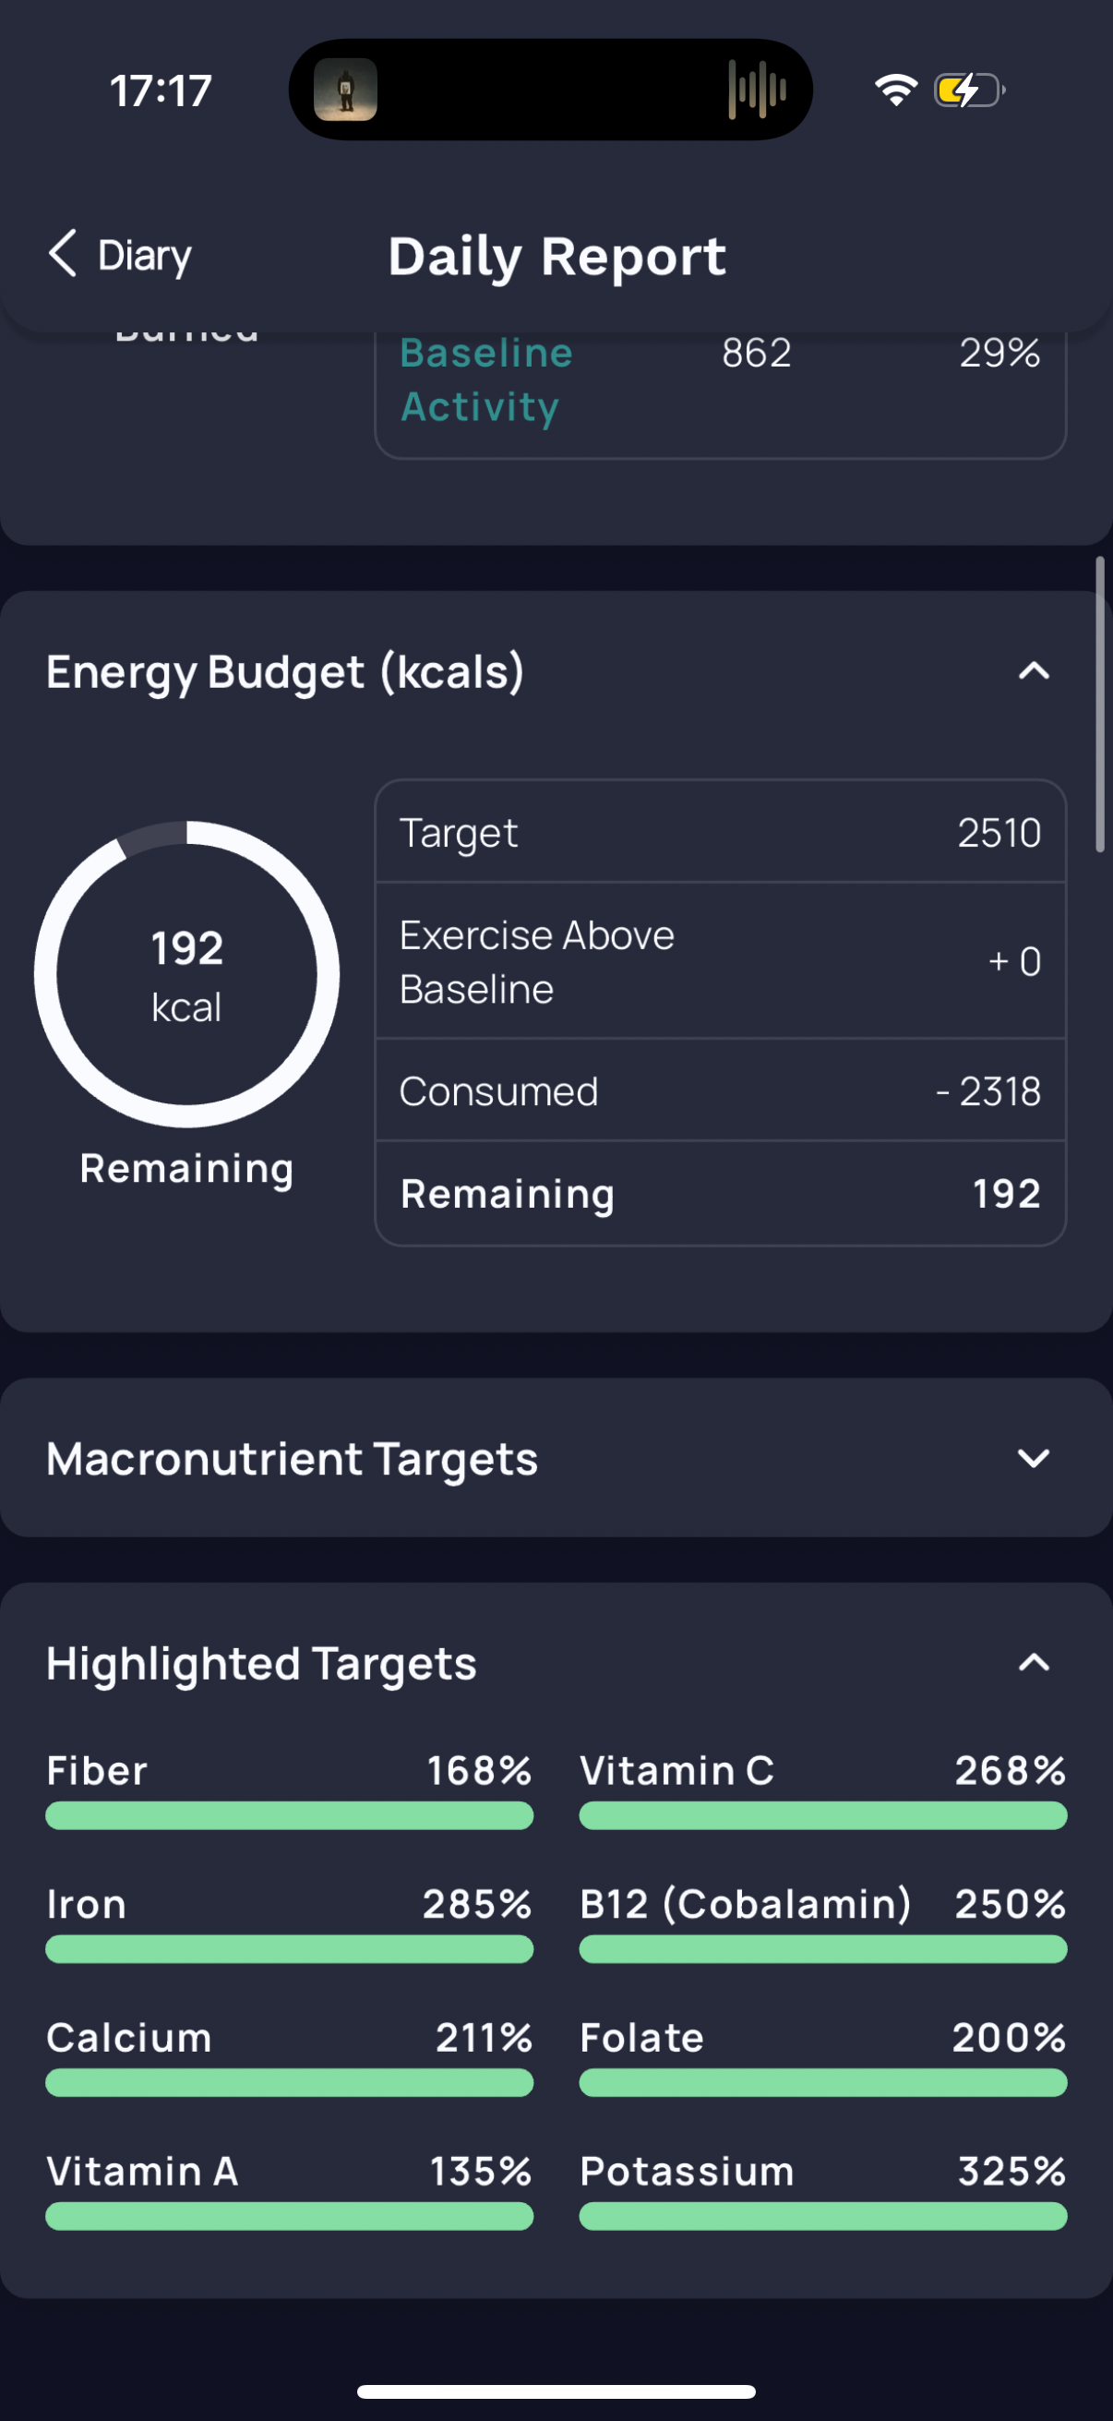Tap the now-playing album art thumbnail
The image size is (1113, 2421).
tap(346, 90)
